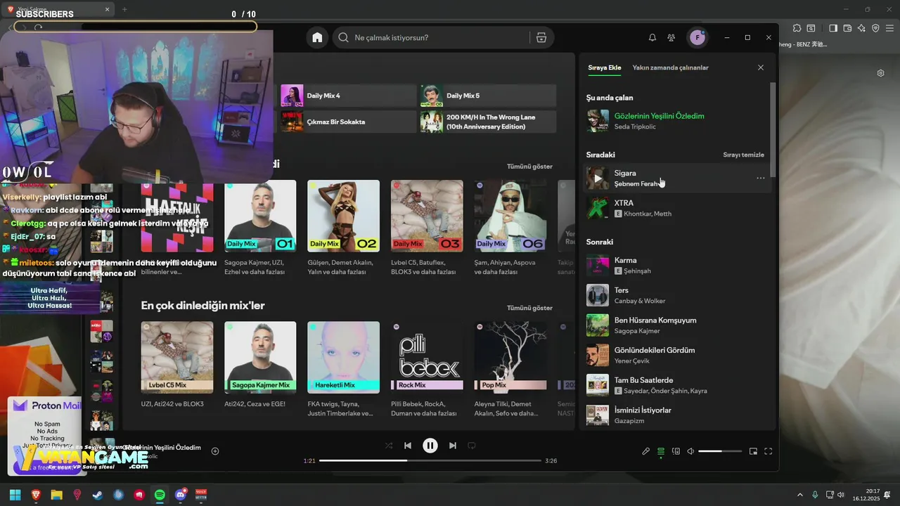The image size is (900, 506).
Task: Select XTRA in the queue
Action: pos(677,208)
